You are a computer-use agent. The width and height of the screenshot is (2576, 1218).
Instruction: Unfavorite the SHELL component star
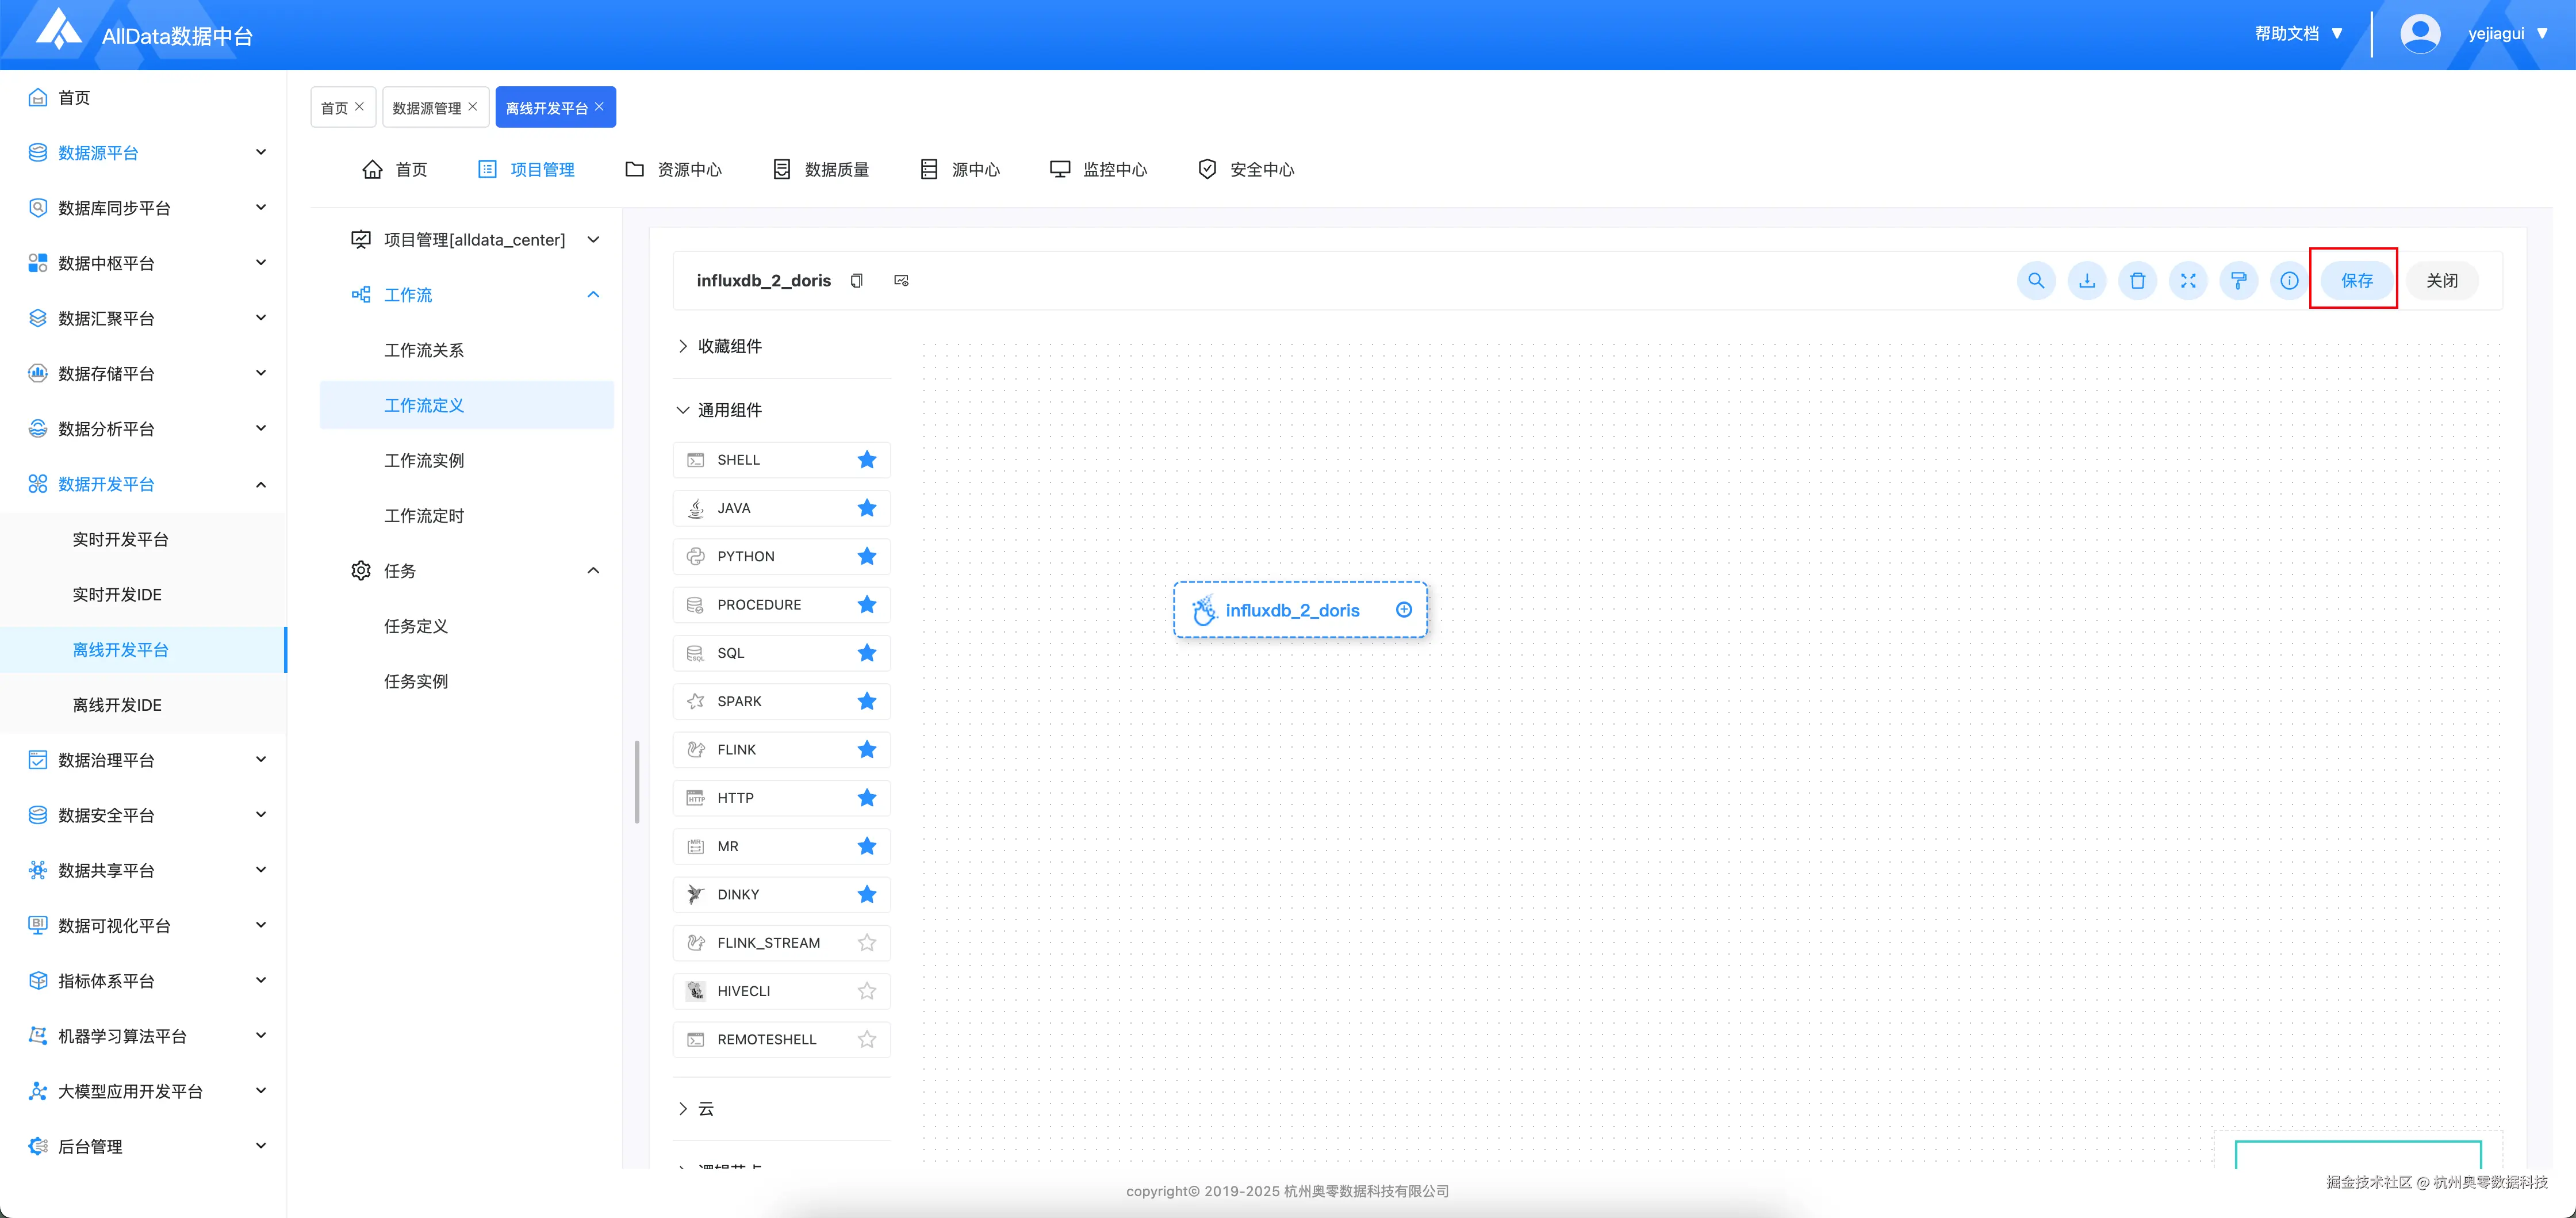(867, 460)
